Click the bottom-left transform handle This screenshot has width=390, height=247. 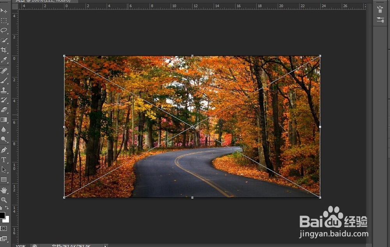[64, 197]
